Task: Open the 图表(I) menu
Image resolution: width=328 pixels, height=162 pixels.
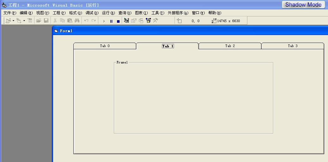Action: click(x=141, y=13)
